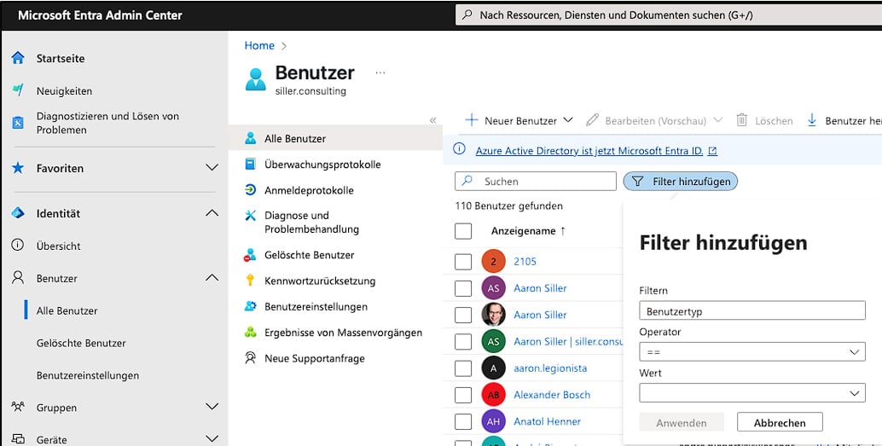
Task: Click the Anmeldeprotokolle sign-in icon
Action: [250, 189]
